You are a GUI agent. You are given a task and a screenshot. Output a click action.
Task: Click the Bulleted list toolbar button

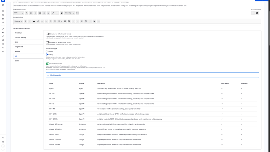[42, 21]
